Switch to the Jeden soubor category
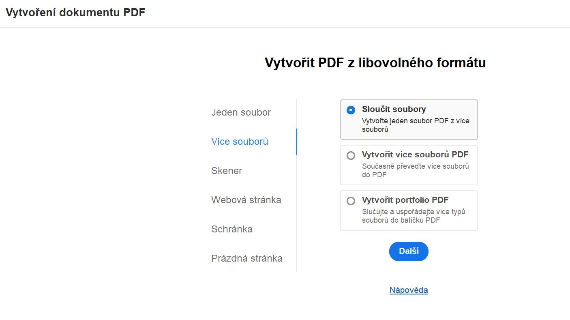 pos(241,112)
